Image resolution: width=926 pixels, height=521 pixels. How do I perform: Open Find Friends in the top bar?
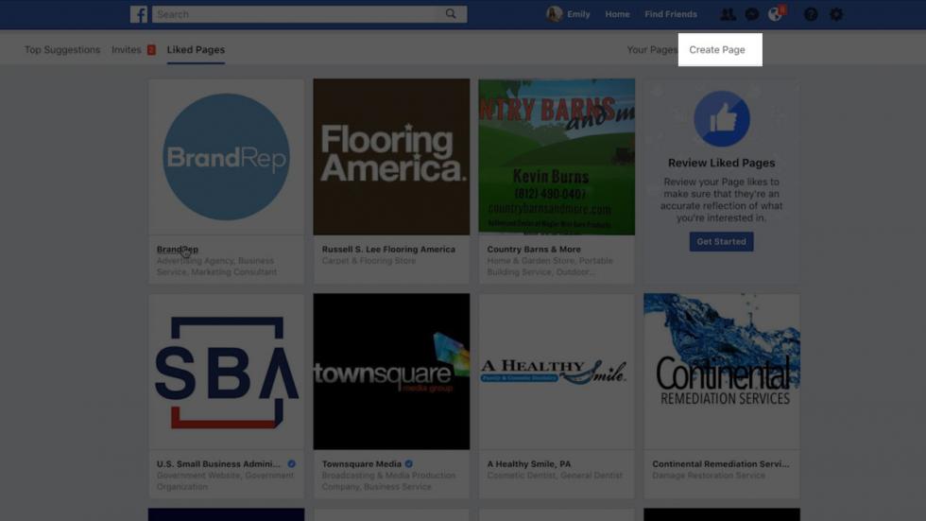pos(671,14)
